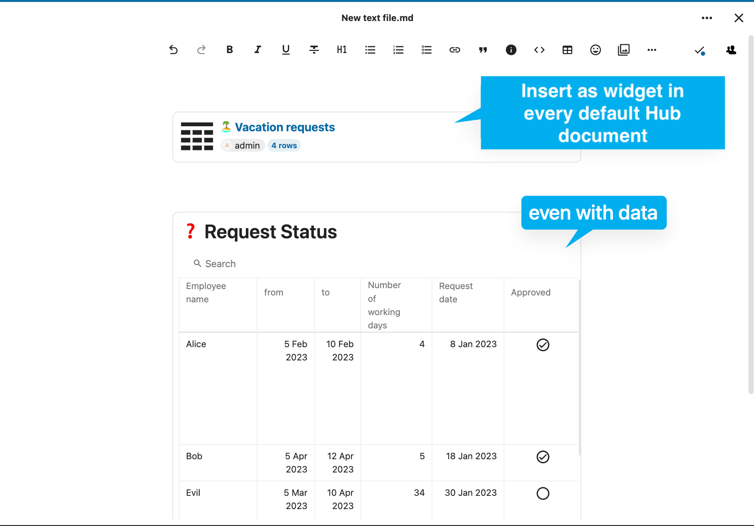Toggle bold formatting

tap(229, 50)
